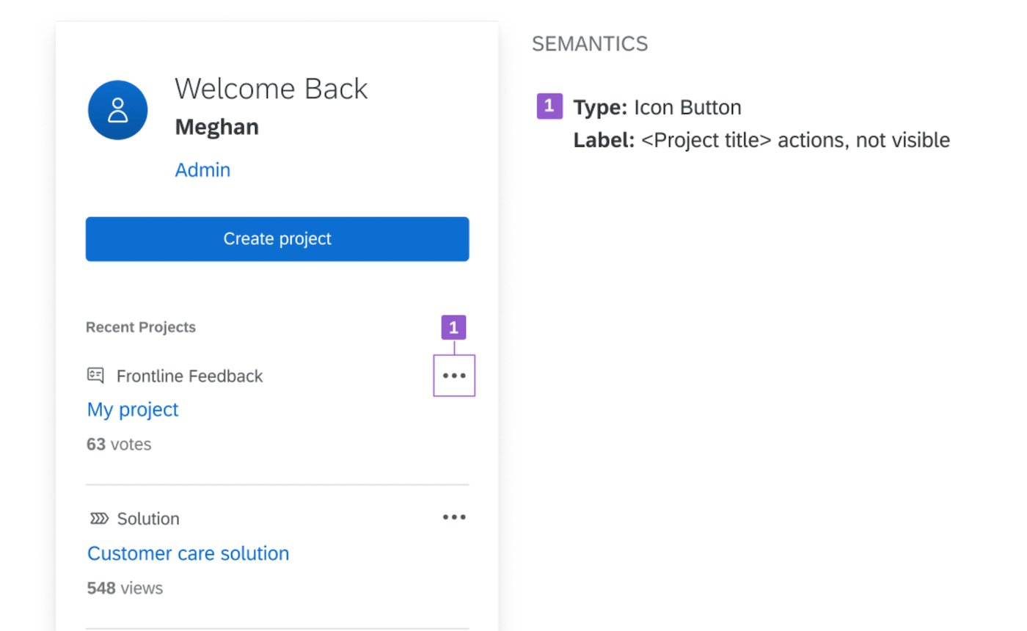Click purple badge 1 above the ellipsis button

click(x=453, y=327)
